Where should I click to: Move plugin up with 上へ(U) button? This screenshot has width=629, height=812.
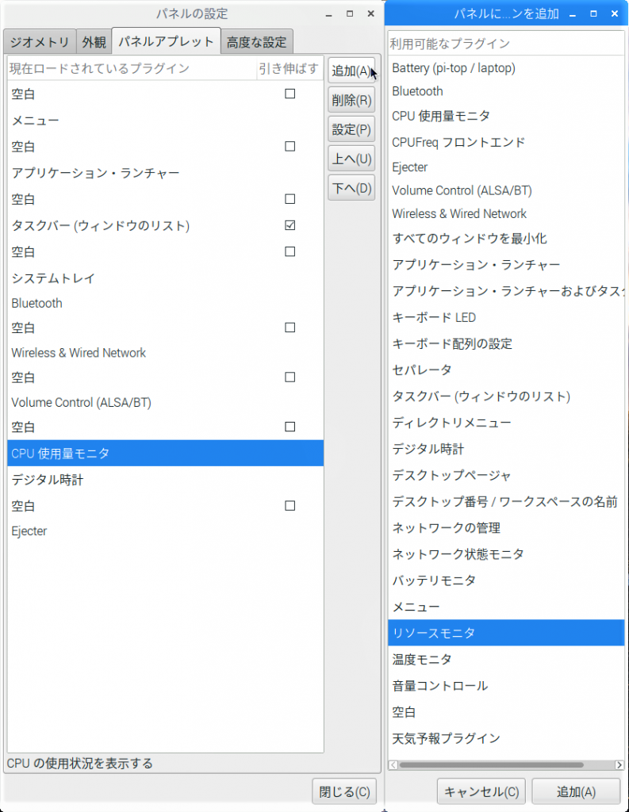(351, 159)
